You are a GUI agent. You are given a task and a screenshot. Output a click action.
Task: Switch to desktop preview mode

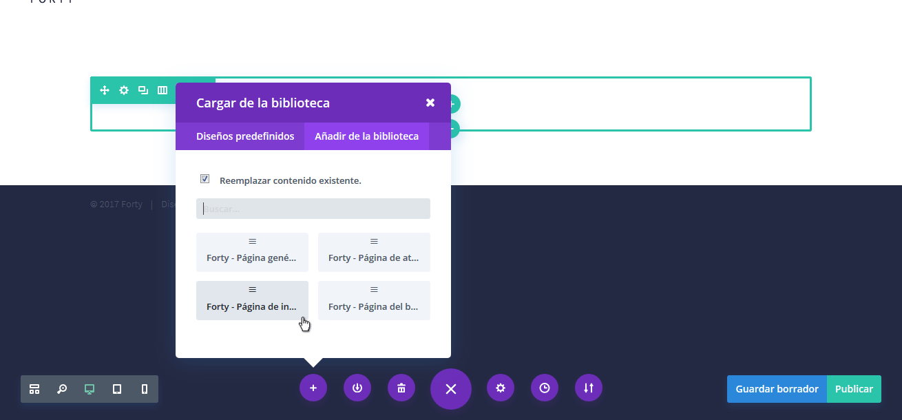(x=90, y=389)
